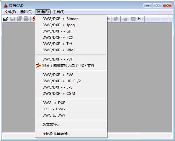Viewport: 175px width, 141px height.
Task: Choose DWG/DXF -> Jpeg
Action: [71, 25]
